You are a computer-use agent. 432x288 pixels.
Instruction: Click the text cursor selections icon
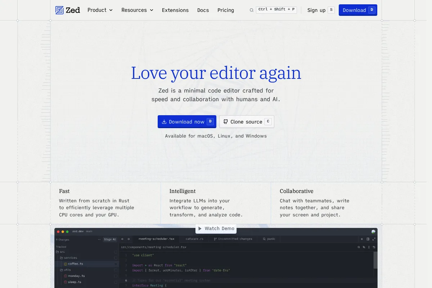pyautogui.click(x=369, y=247)
